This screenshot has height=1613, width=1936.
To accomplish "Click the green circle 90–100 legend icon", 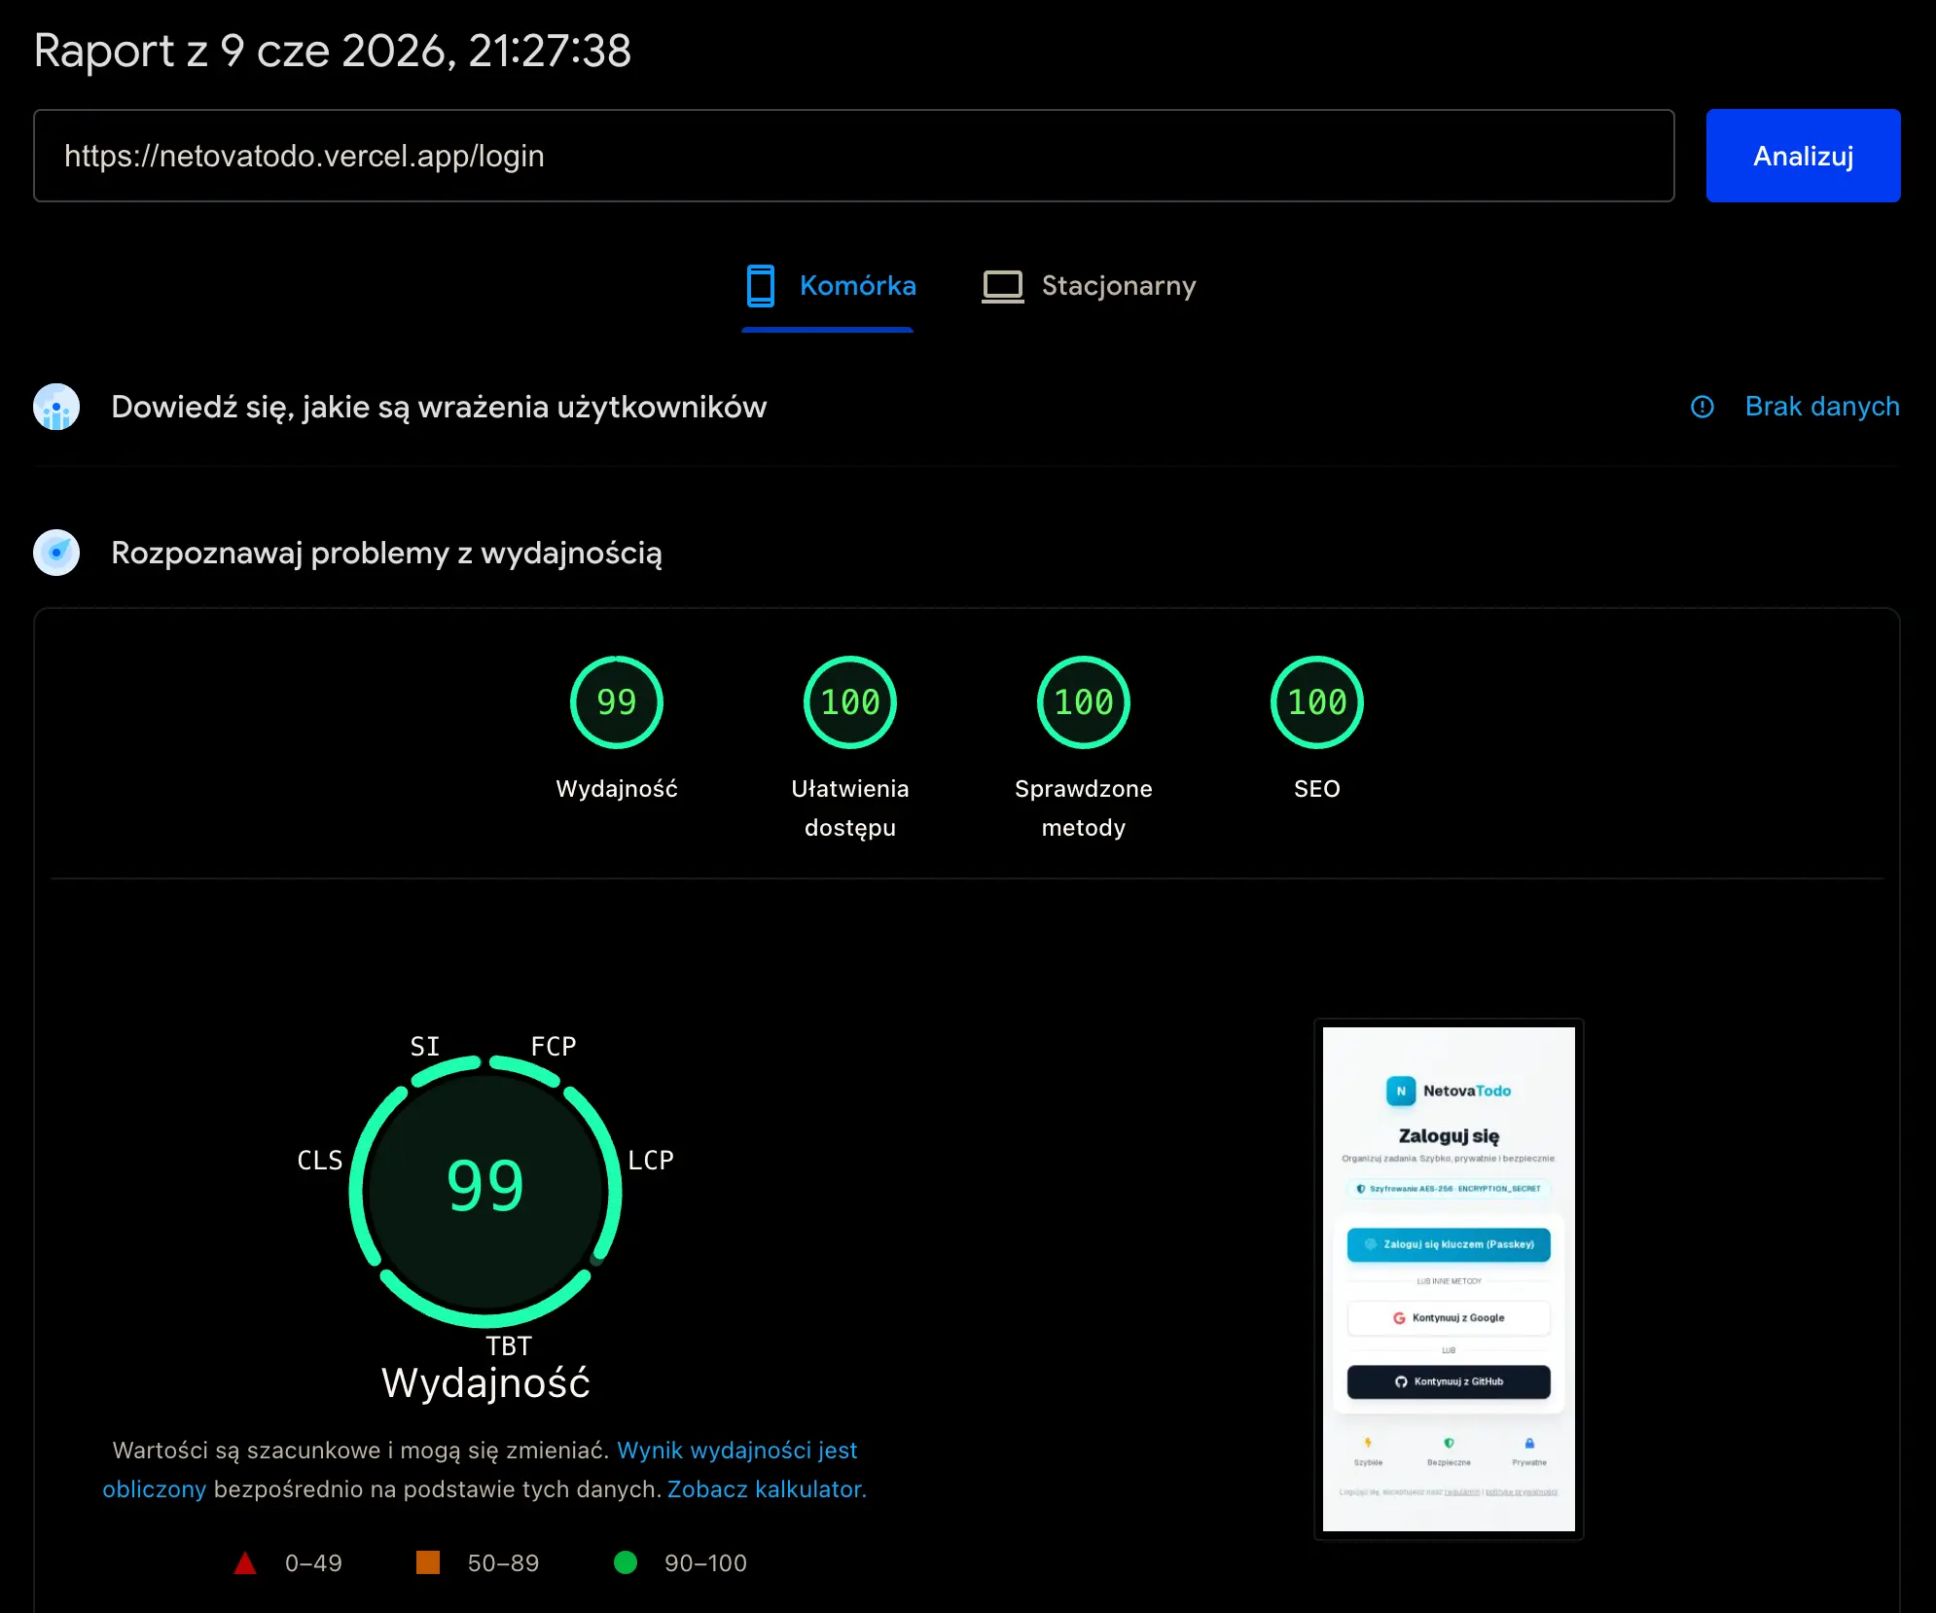I will [626, 1562].
